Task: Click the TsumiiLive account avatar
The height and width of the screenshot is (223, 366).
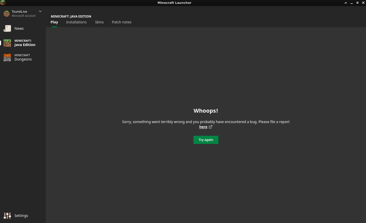Action: tap(7, 13)
